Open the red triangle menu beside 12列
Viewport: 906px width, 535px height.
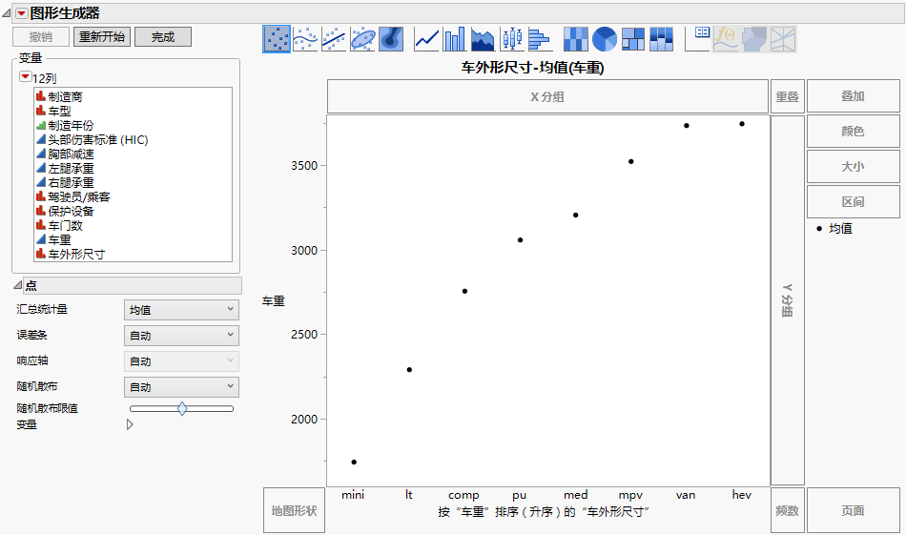26,77
